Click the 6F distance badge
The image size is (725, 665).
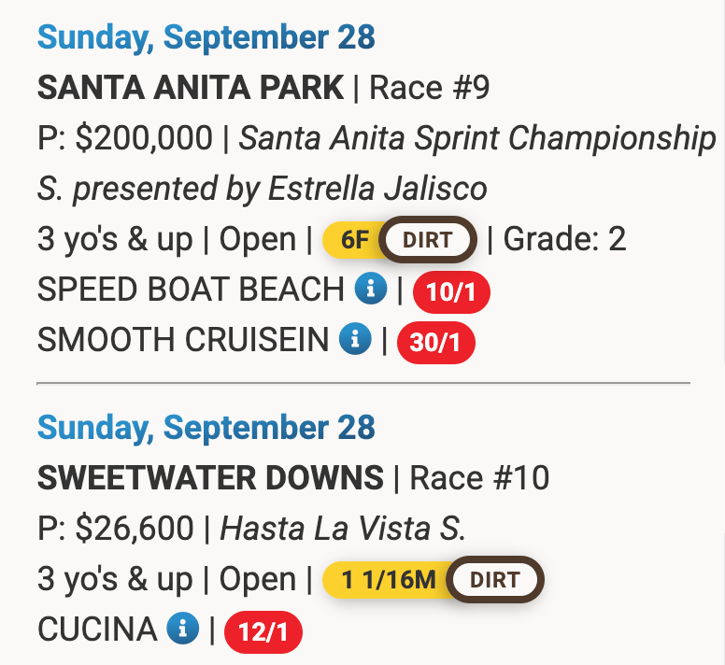pos(354,241)
